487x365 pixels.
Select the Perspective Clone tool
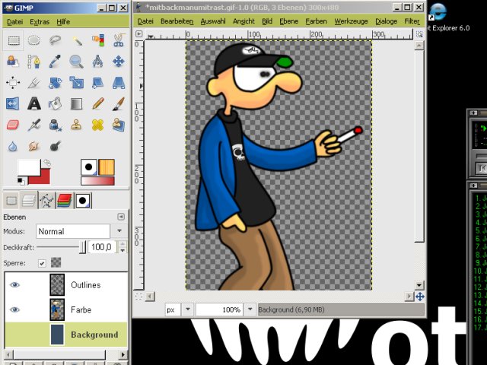coord(119,125)
